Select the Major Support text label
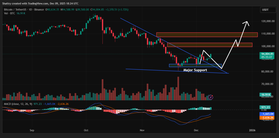 195,70
